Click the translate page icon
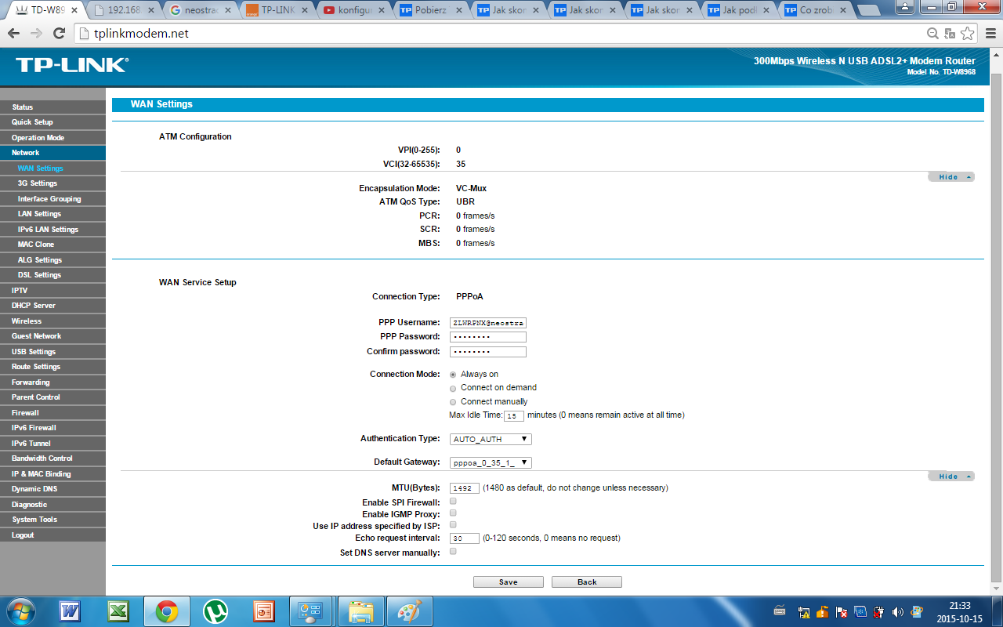This screenshot has width=1003, height=627. [x=950, y=34]
